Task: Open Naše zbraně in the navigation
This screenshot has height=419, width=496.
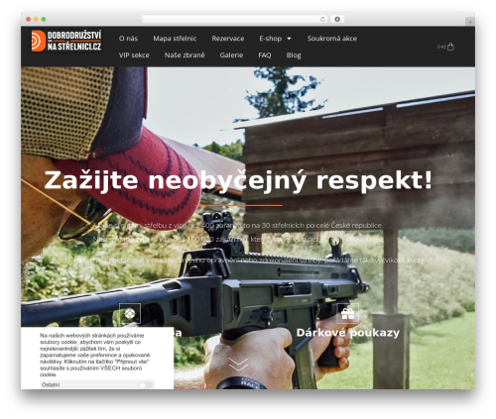Action: click(185, 55)
